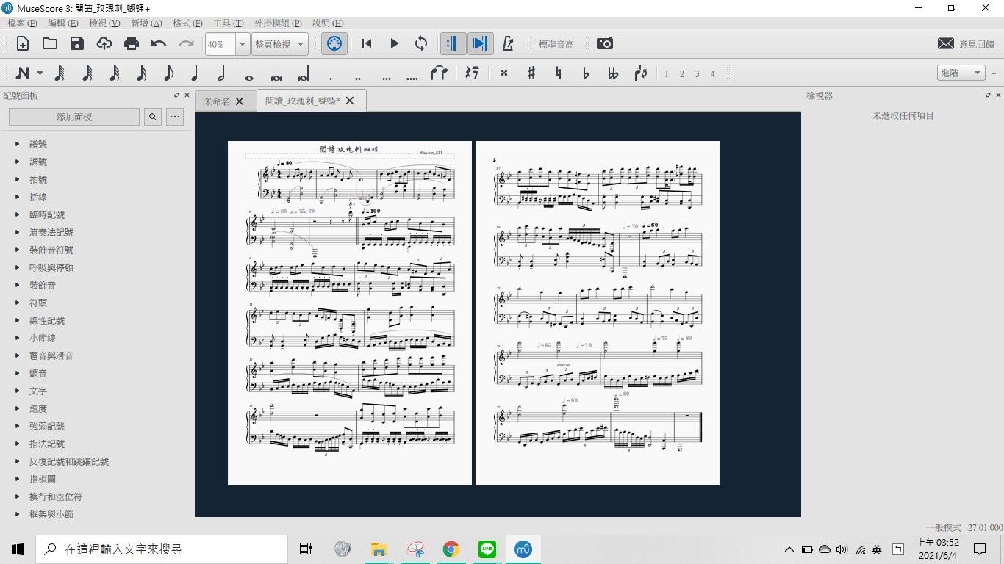Close the 檢視器 inspector panel
Image resolution: width=1004 pixels, height=564 pixels.
(x=997, y=95)
